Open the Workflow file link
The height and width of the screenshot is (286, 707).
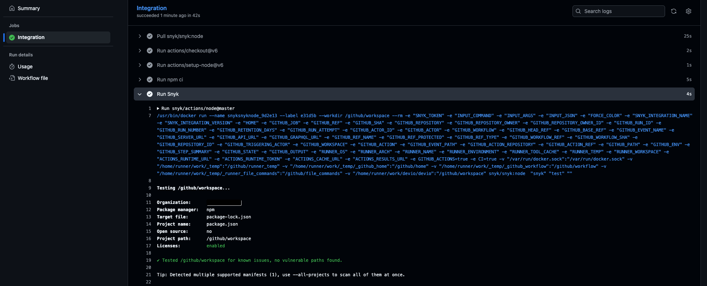coord(33,78)
